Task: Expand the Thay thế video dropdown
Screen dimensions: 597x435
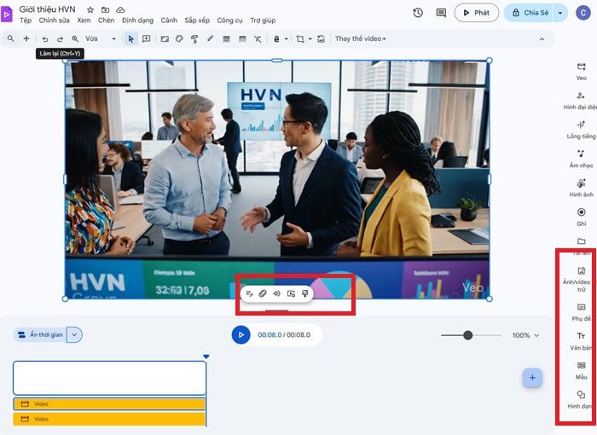Action: (x=360, y=39)
